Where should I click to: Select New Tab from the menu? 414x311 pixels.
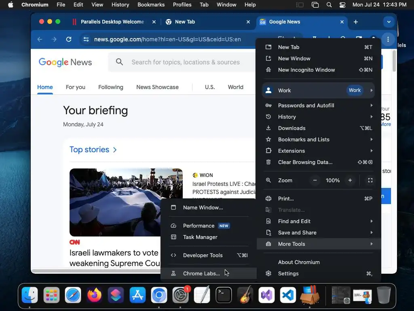click(x=319, y=47)
